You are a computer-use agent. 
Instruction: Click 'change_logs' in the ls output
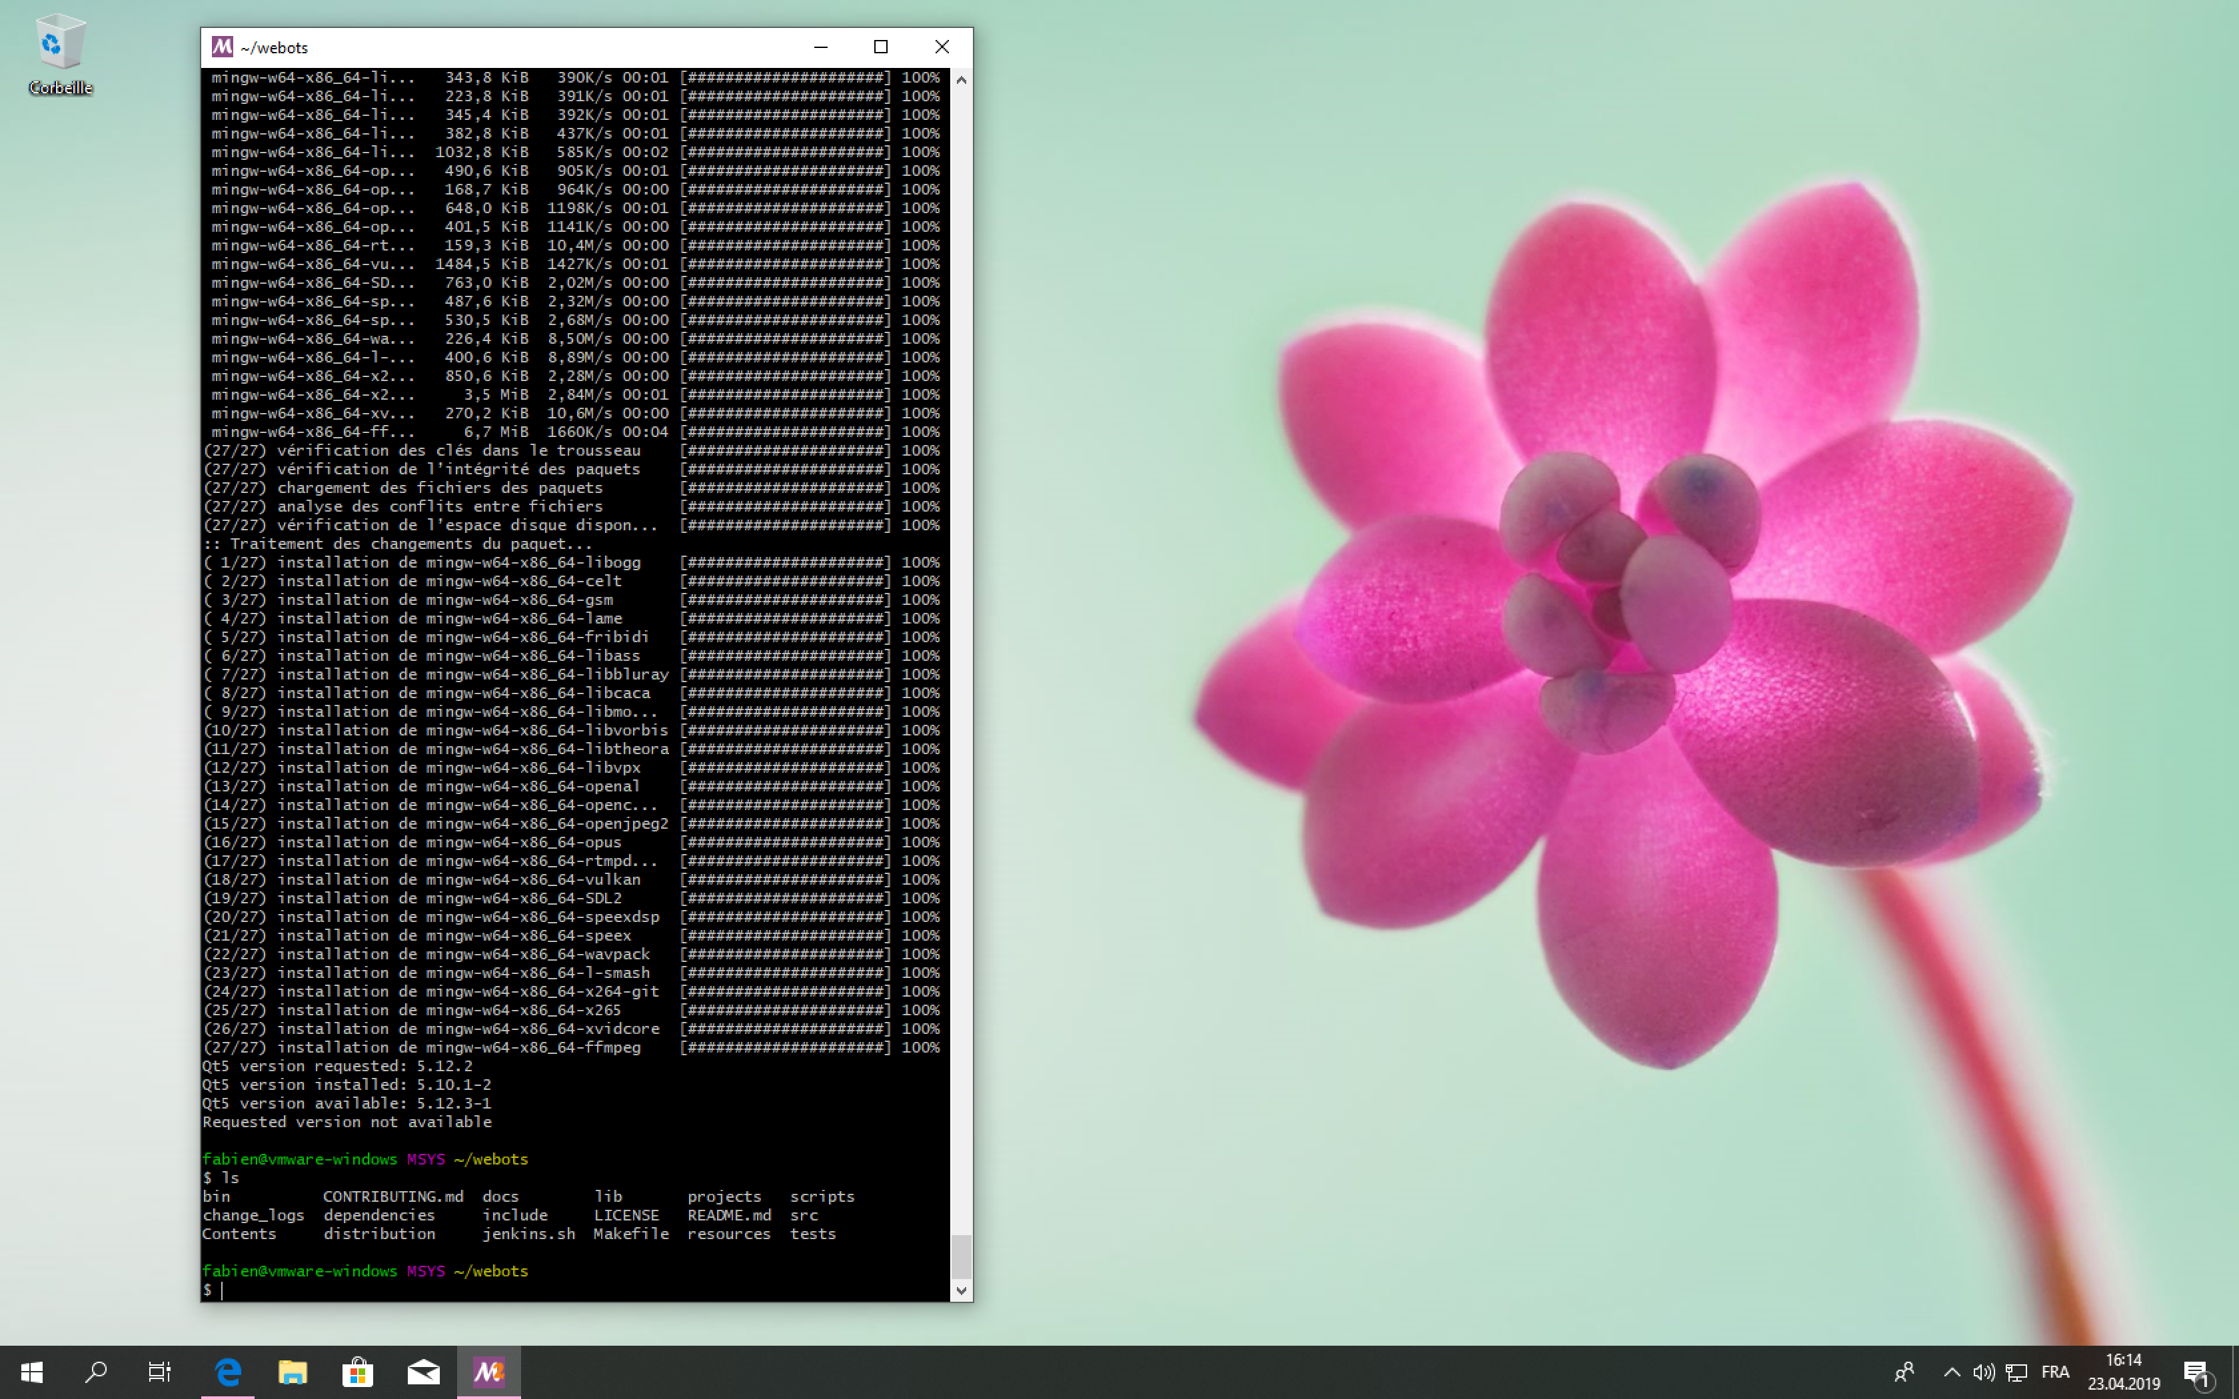(253, 1215)
